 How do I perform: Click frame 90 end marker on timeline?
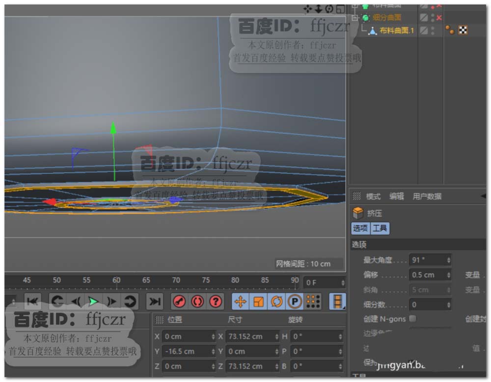(295, 280)
